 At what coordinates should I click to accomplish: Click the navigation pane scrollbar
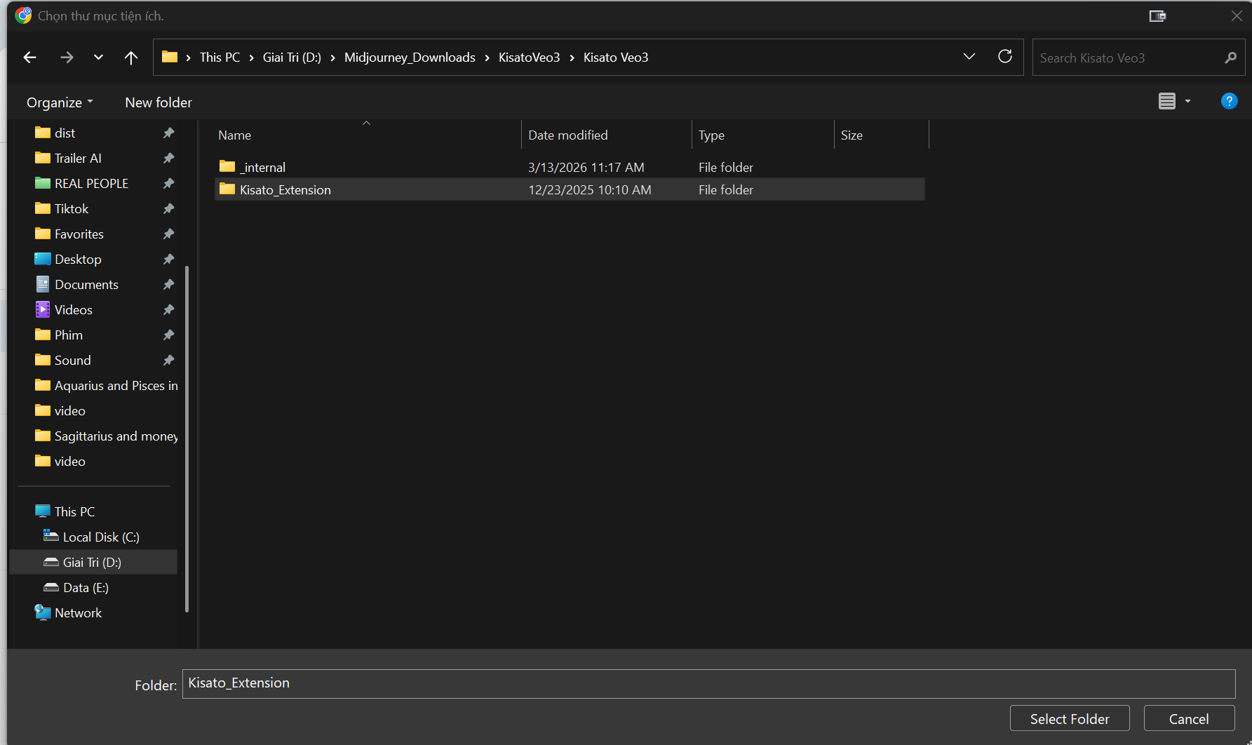tap(187, 438)
